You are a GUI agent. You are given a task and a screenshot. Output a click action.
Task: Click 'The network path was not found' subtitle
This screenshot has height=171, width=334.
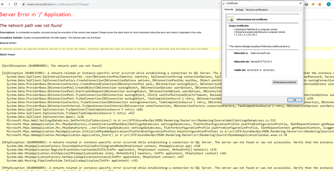31,25
